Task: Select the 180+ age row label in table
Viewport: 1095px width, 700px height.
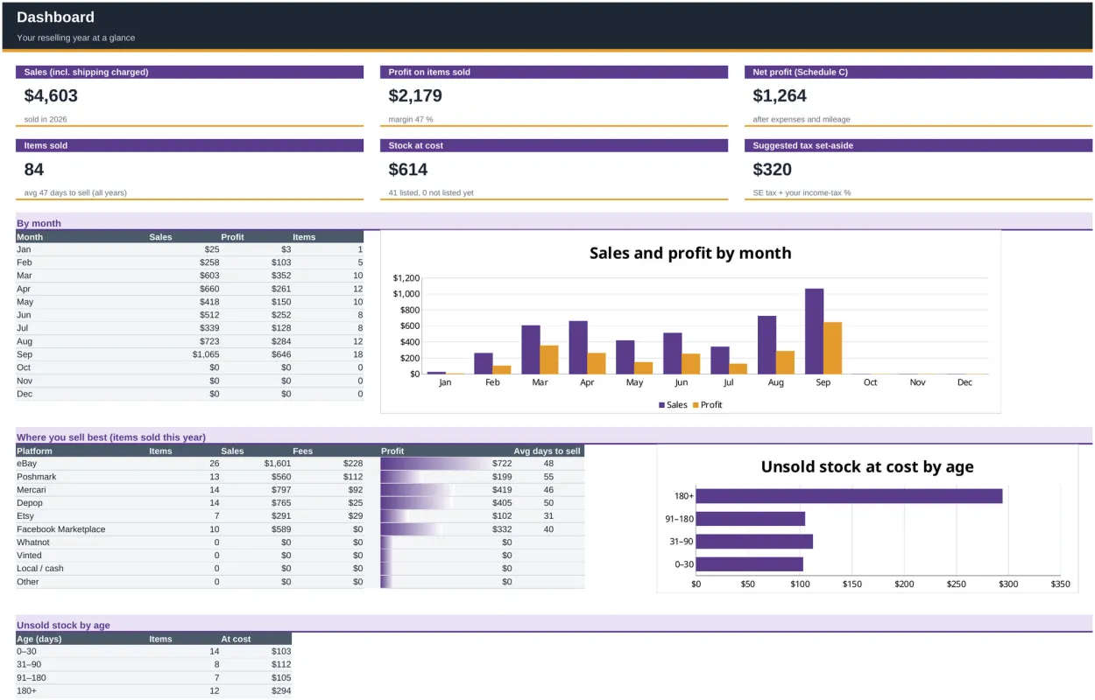Action: (26, 691)
